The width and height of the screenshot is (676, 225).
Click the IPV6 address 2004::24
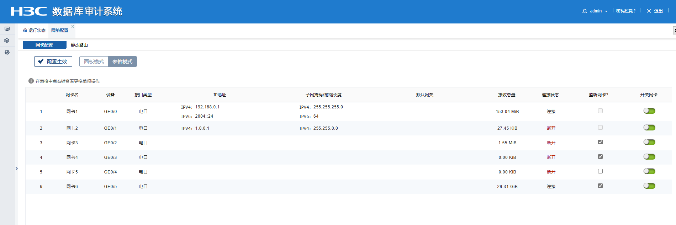(x=204, y=116)
